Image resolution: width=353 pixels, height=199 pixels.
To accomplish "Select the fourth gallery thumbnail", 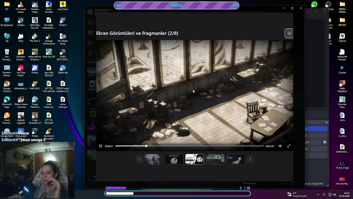I will (x=215, y=159).
